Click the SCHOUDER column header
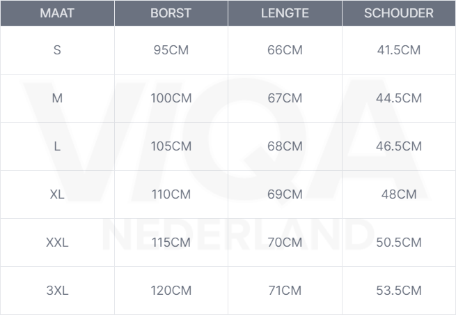 (398, 13)
